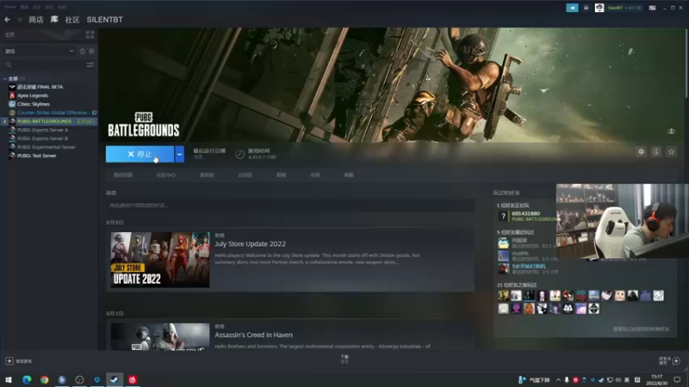Open the SILENTBT profile tab
This screenshot has height=387, width=689.
coord(104,20)
